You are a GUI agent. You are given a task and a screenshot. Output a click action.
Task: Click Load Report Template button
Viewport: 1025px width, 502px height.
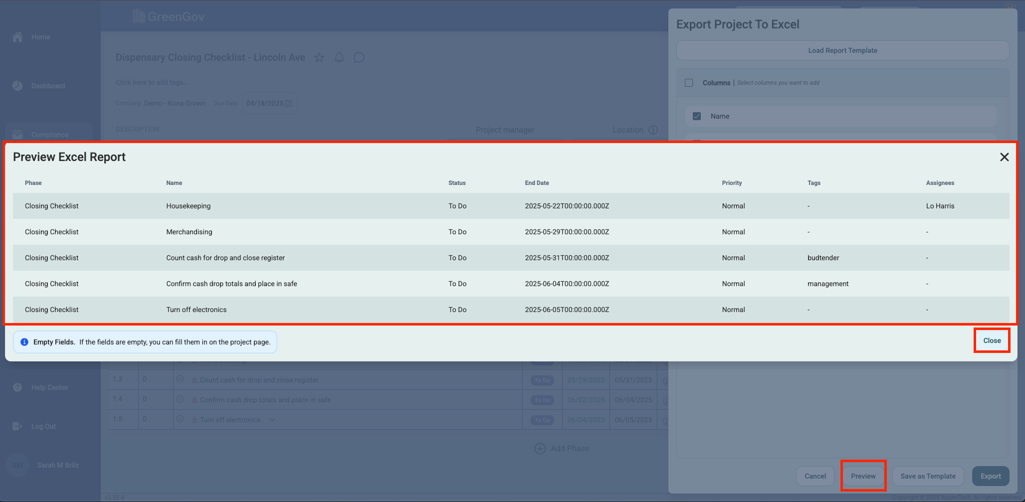click(843, 50)
